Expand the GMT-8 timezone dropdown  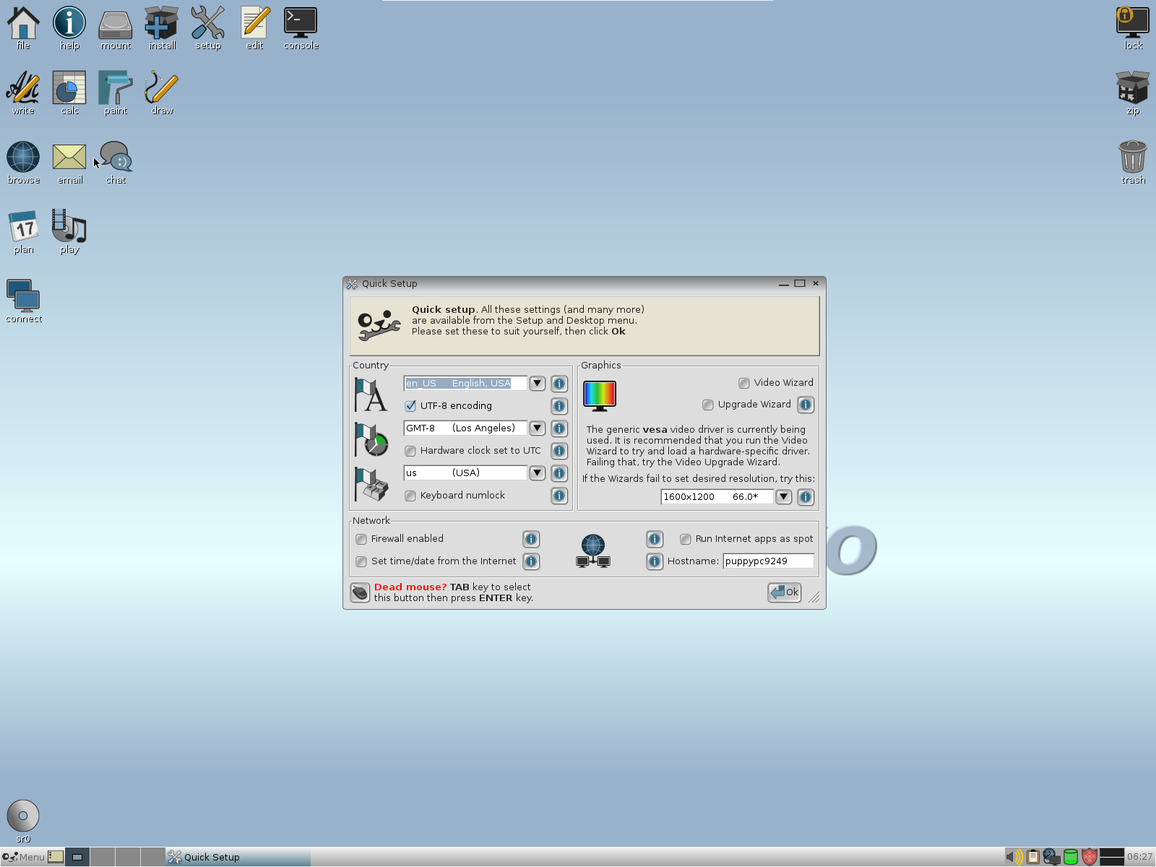pos(537,428)
